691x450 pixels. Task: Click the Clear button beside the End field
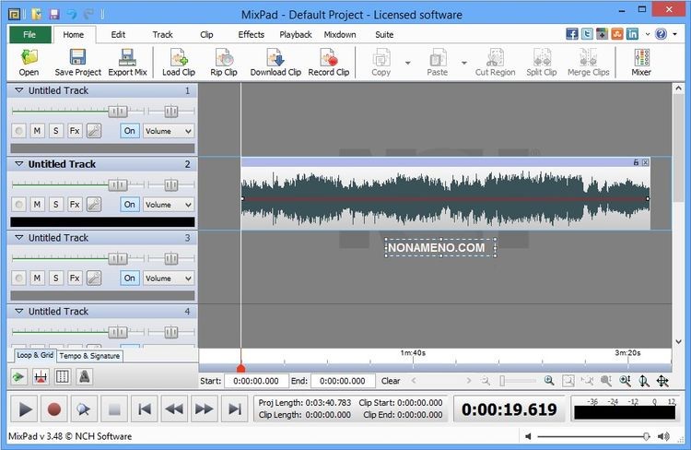pyautogui.click(x=391, y=381)
